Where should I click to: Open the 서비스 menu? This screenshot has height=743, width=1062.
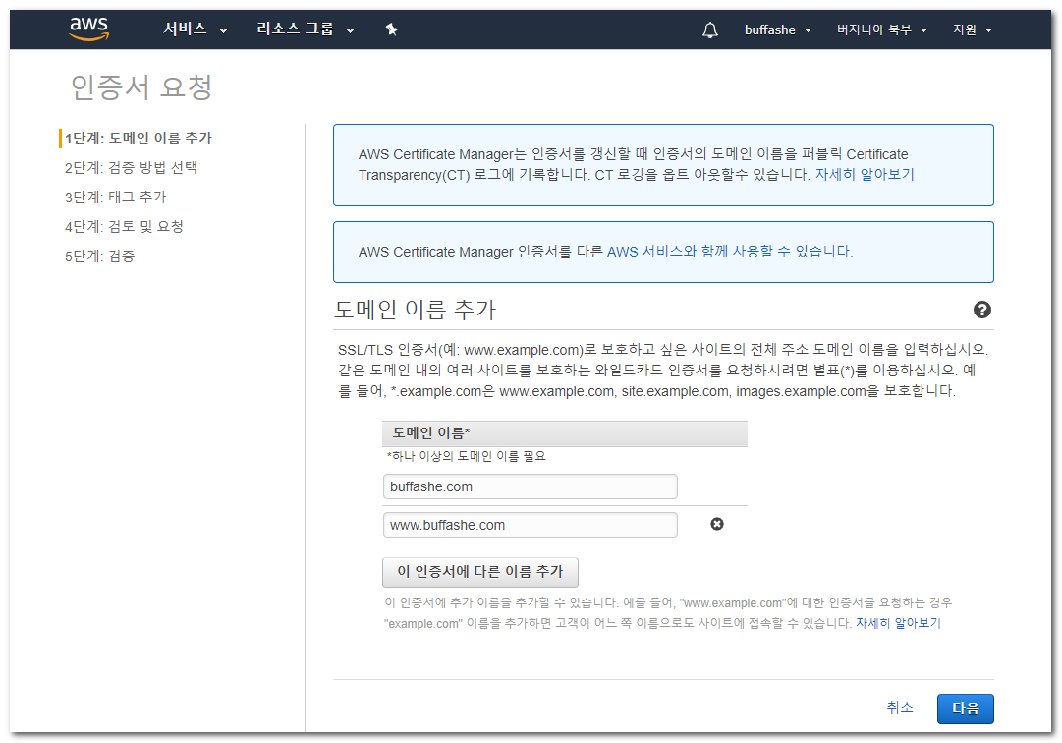click(196, 29)
